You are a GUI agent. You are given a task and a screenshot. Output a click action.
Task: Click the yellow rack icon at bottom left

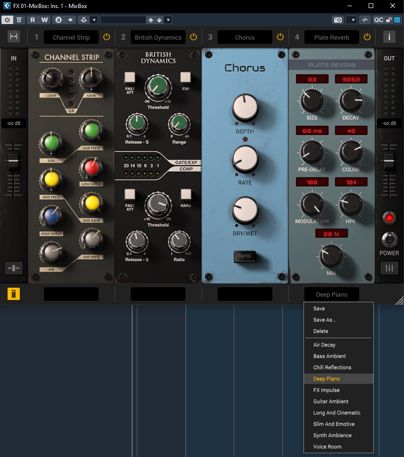[x=14, y=294]
